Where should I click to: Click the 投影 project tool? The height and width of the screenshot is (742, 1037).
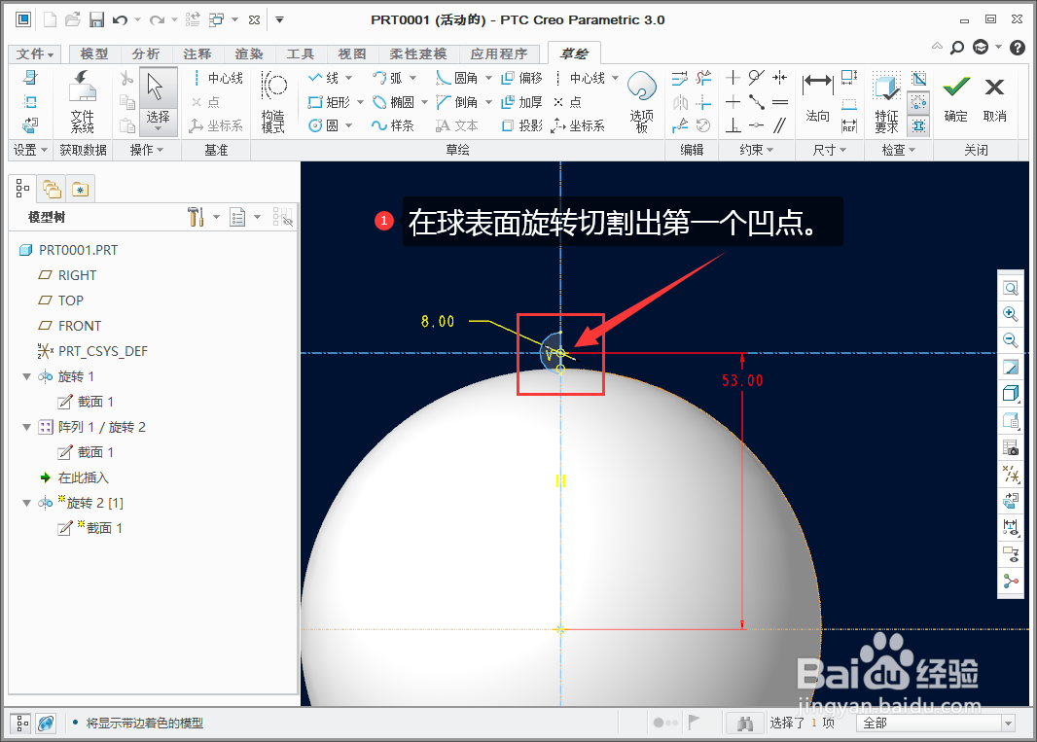point(521,125)
